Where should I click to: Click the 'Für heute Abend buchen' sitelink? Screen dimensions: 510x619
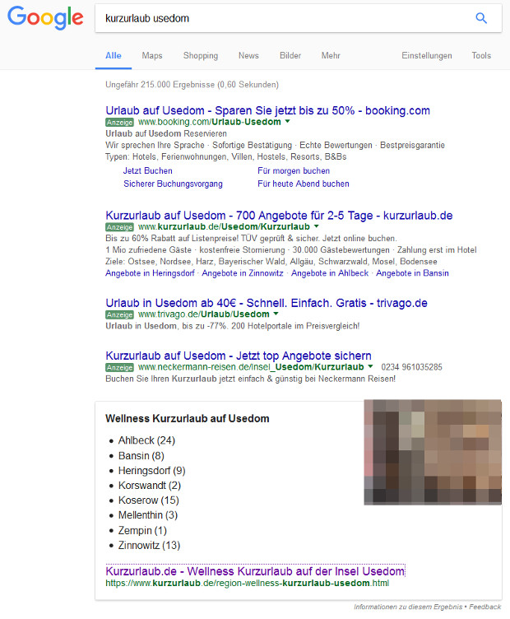tap(303, 184)
